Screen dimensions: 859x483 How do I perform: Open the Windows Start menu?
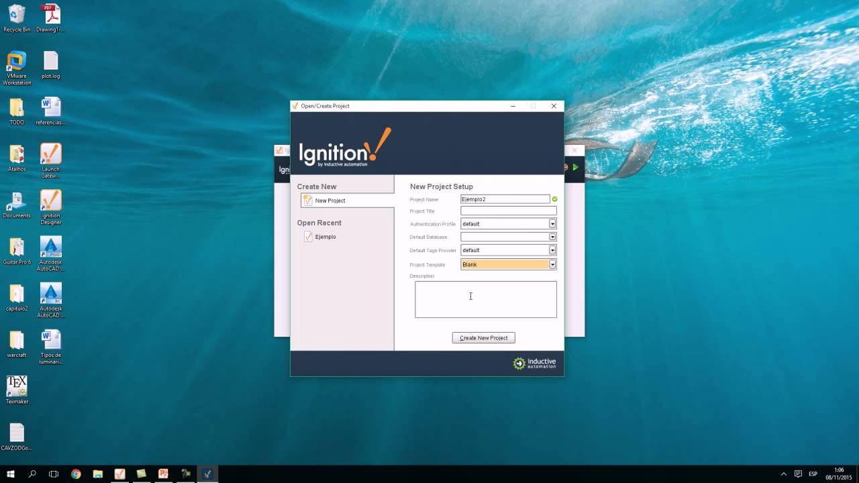(x=11, y=474)
